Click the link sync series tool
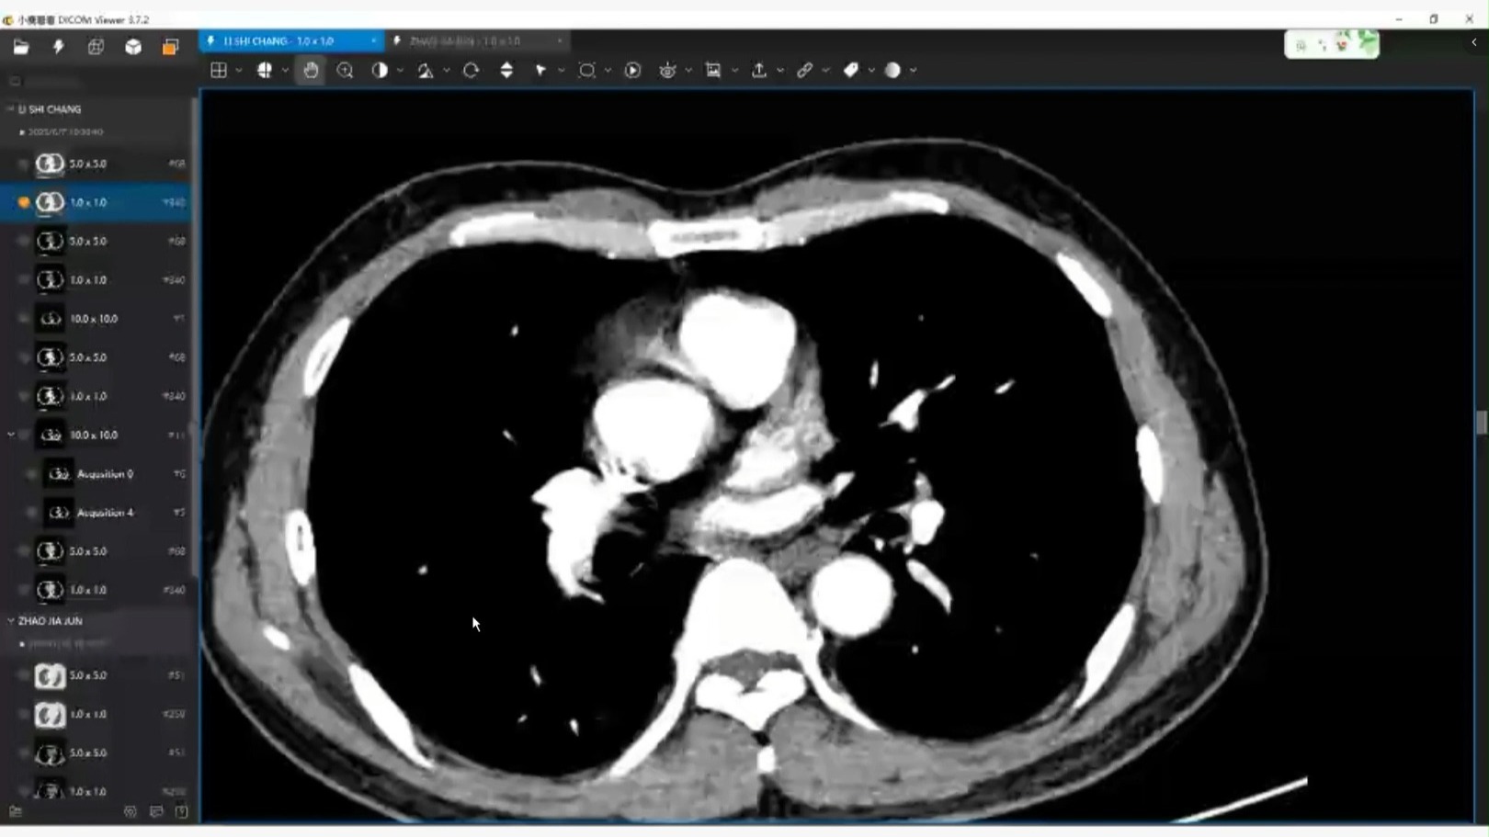The width and height of the screenshot is (1489, 837). coord(805,70)
